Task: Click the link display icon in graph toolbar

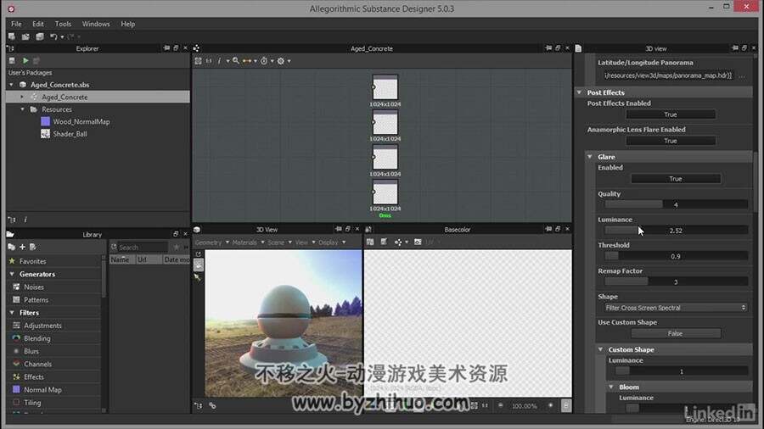Action: pos(247,61)
